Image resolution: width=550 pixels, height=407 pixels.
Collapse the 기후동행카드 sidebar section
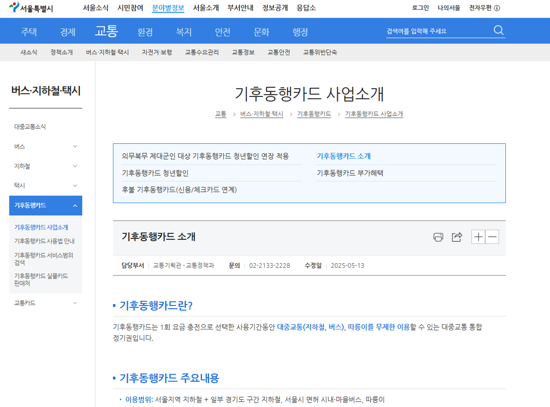75,205
